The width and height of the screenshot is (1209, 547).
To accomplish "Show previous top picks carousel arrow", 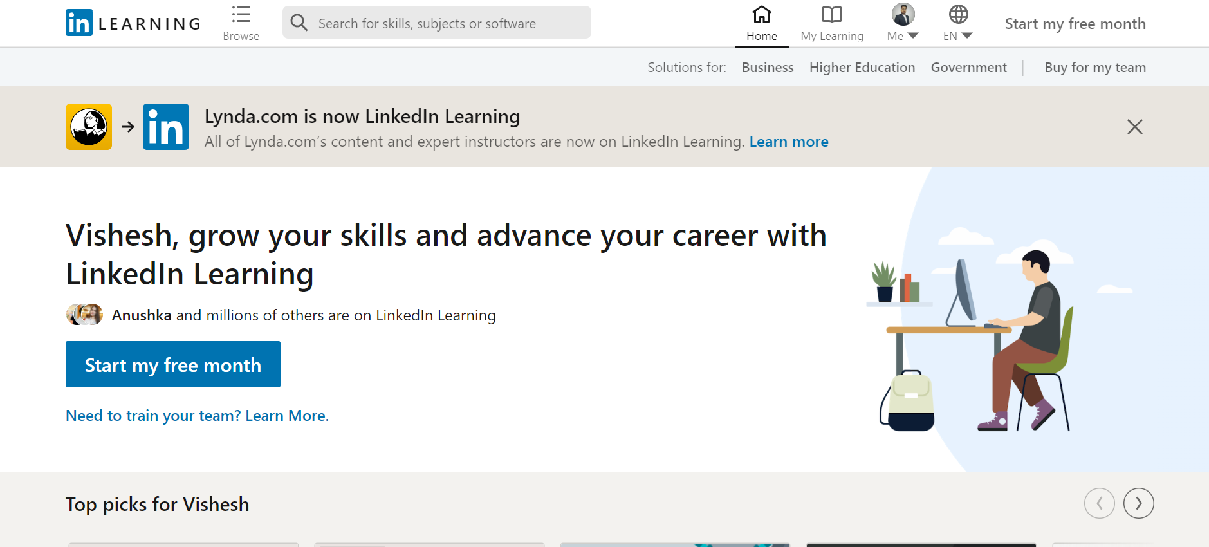I will tap(1099, 503).
